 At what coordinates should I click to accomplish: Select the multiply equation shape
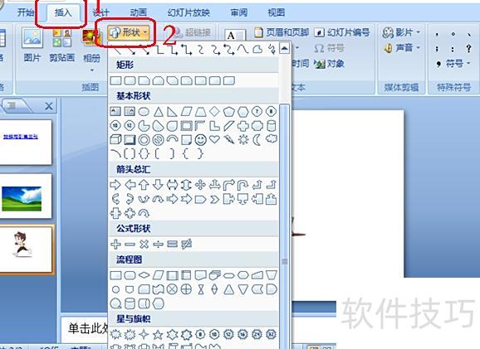coord(144,245)
